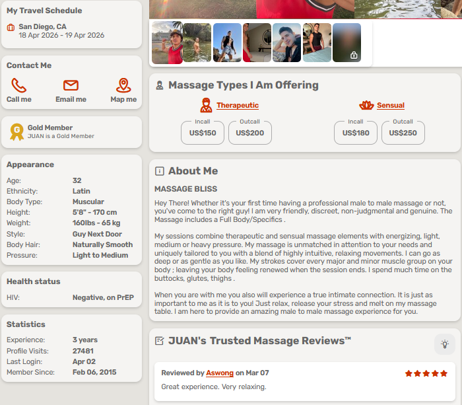Open the locked blurred photo thumbnail
Screen dimensions: 462x405
point(346,43)
